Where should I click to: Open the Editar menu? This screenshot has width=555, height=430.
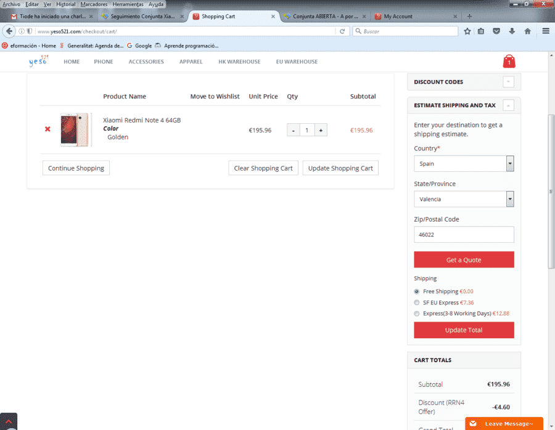pos(32,4)
